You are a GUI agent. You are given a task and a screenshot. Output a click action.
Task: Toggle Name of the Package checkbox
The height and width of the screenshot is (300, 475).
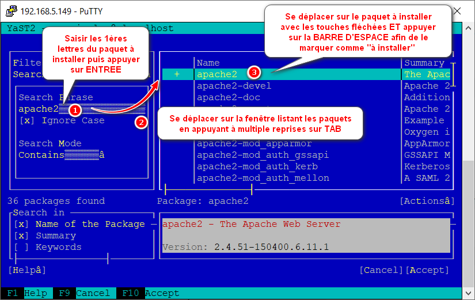pos(21,224)
